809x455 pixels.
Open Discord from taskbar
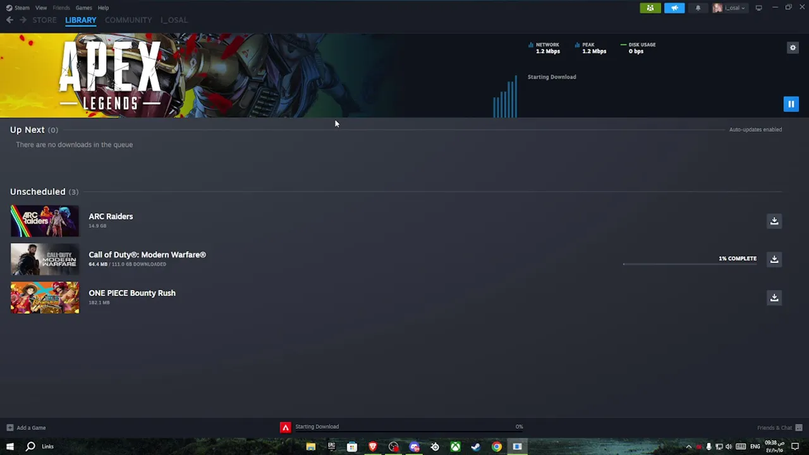(414, 447)
